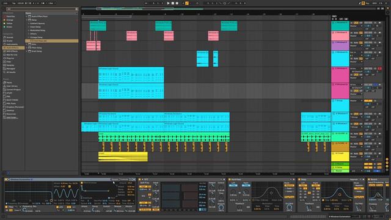Click the Stop transport button
Screen dimensions: 391x220
pyautogui.click(x=172, y=3)
